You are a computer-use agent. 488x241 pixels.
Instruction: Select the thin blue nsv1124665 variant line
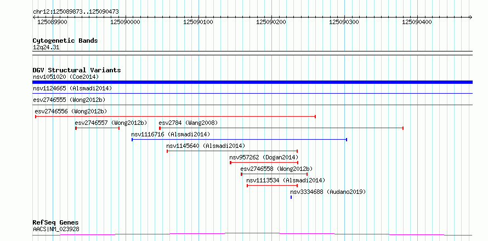(252, 93)
